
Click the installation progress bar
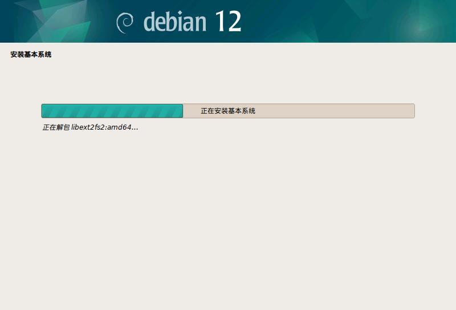[228, 111]
